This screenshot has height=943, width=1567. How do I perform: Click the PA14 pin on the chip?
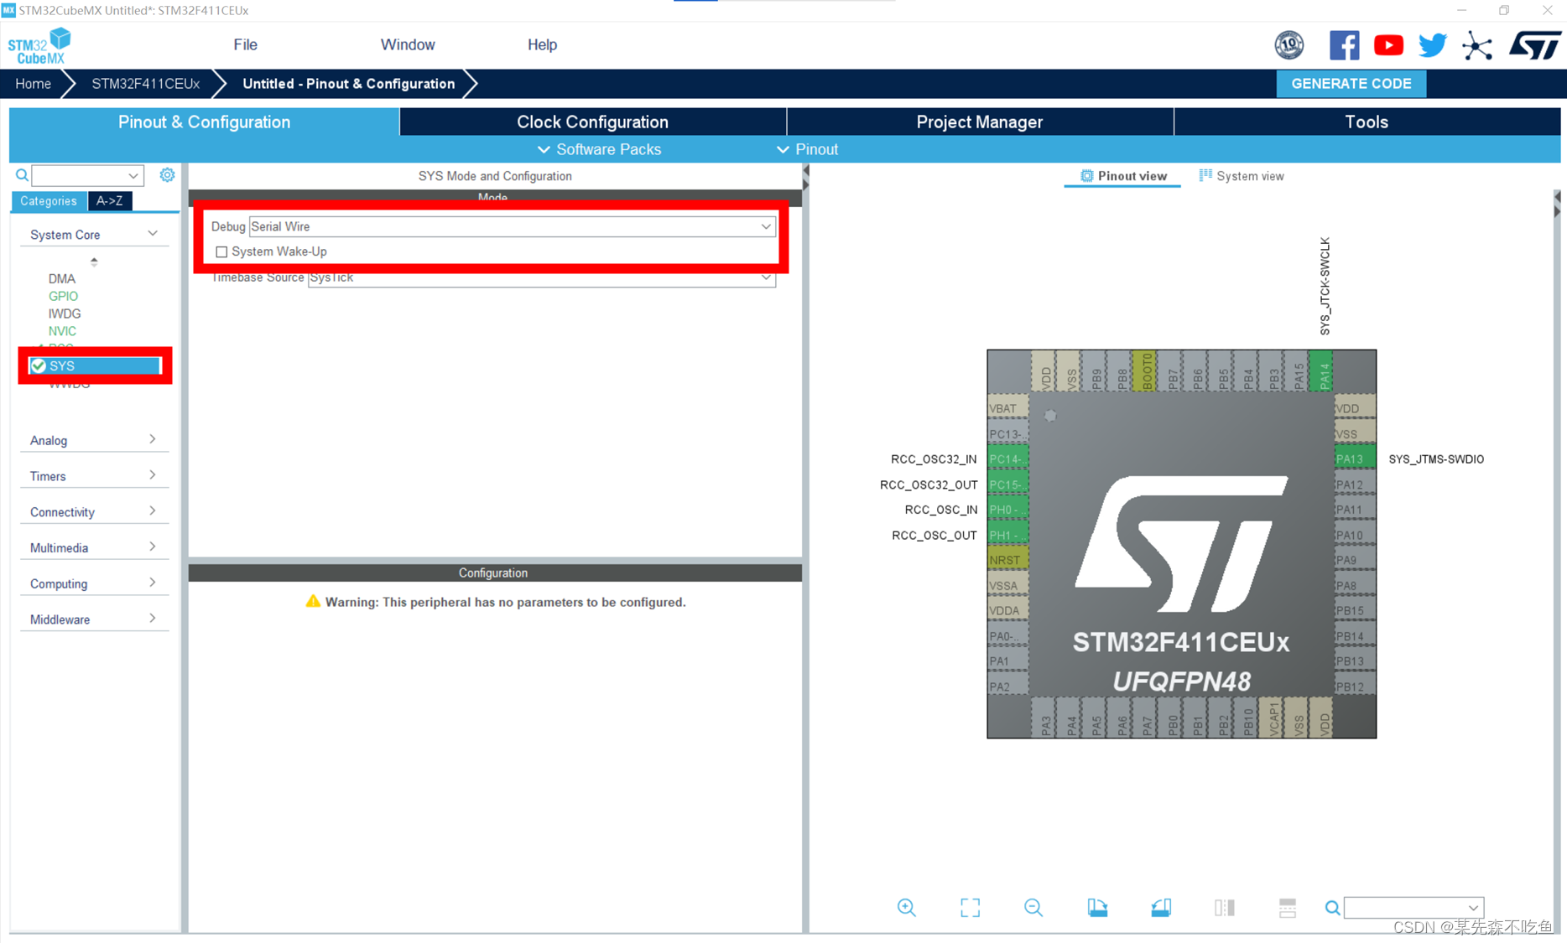click(1320, 370)
